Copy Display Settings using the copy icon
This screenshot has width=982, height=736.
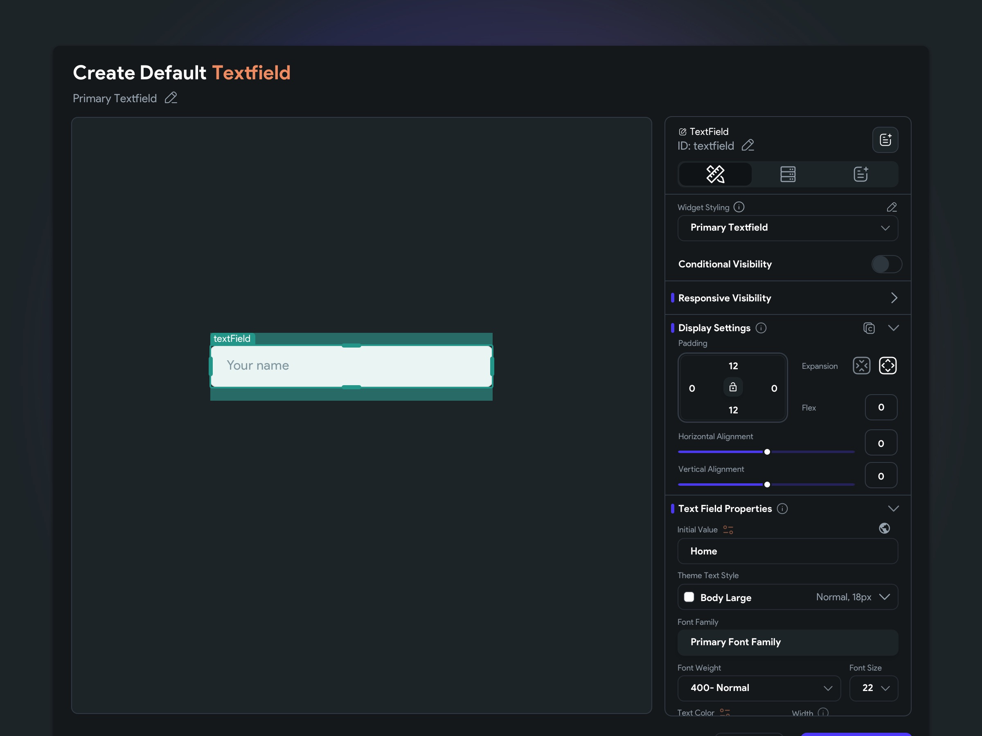(x=869, y=328)
